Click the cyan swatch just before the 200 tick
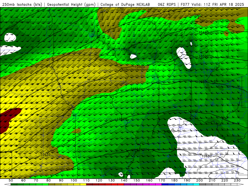 tap(196, 184)
